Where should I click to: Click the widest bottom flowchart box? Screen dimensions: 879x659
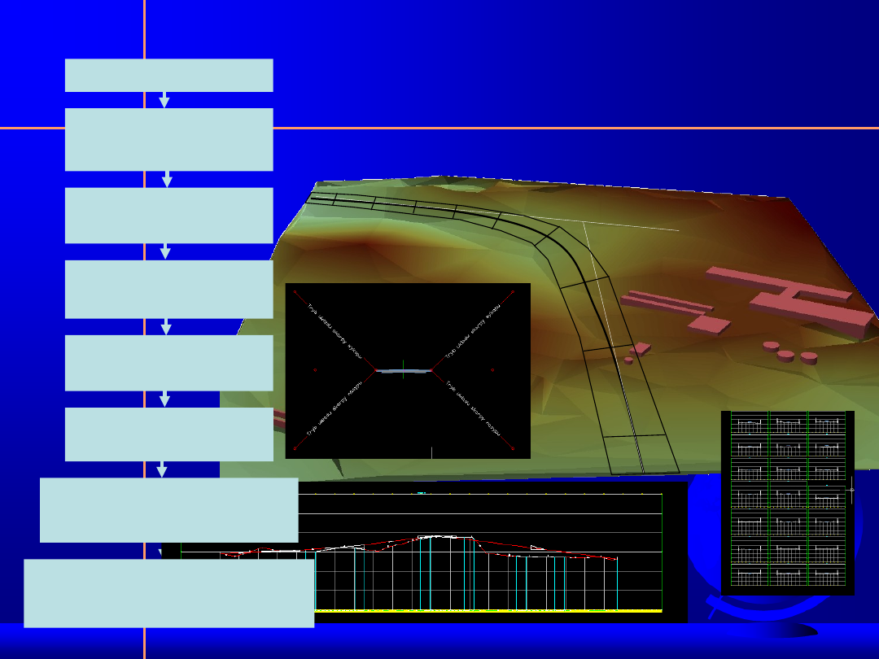coord(168,593)
